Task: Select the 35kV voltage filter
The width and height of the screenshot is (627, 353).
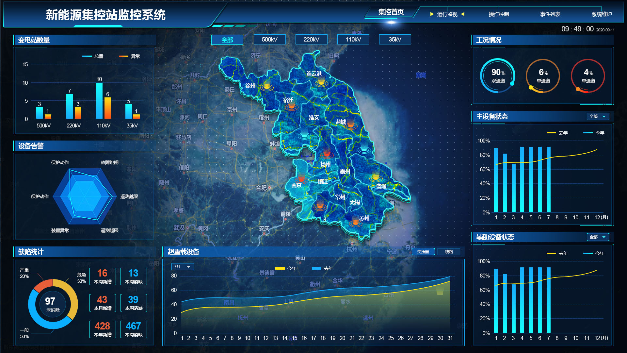Action: (x=395, y=40)
